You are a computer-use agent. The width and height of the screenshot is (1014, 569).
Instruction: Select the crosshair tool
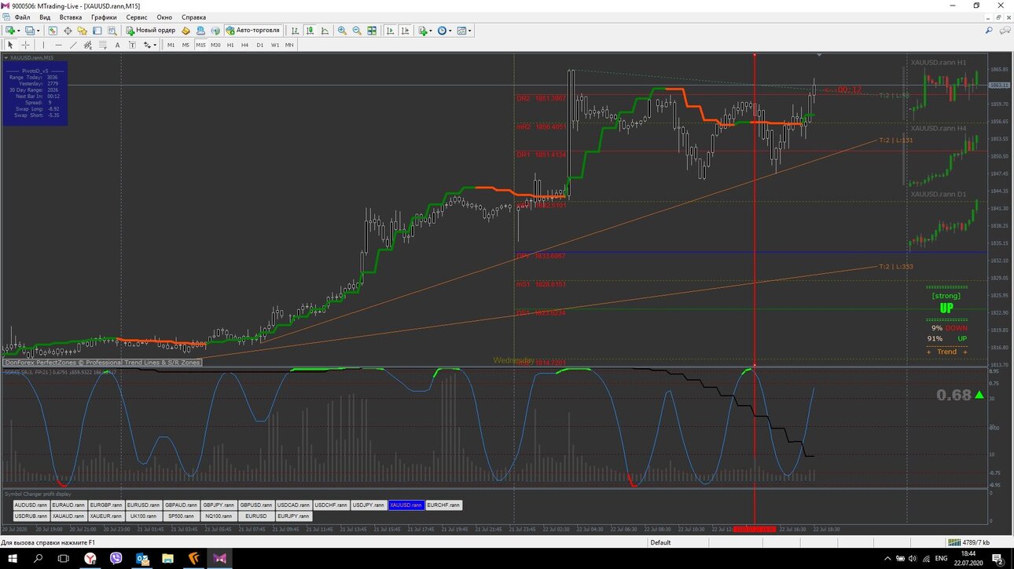(25, 45)
